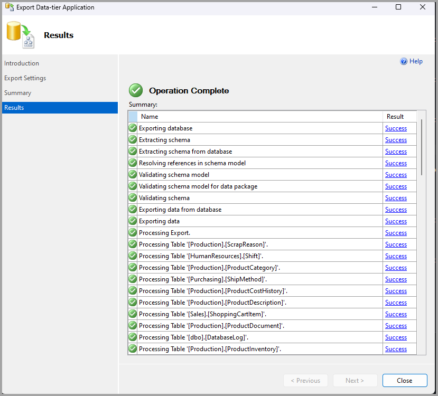Viewport: 438px width, 396px height.
Task: Click the success icon next to Processing Export.
Action: pos(133,233)
